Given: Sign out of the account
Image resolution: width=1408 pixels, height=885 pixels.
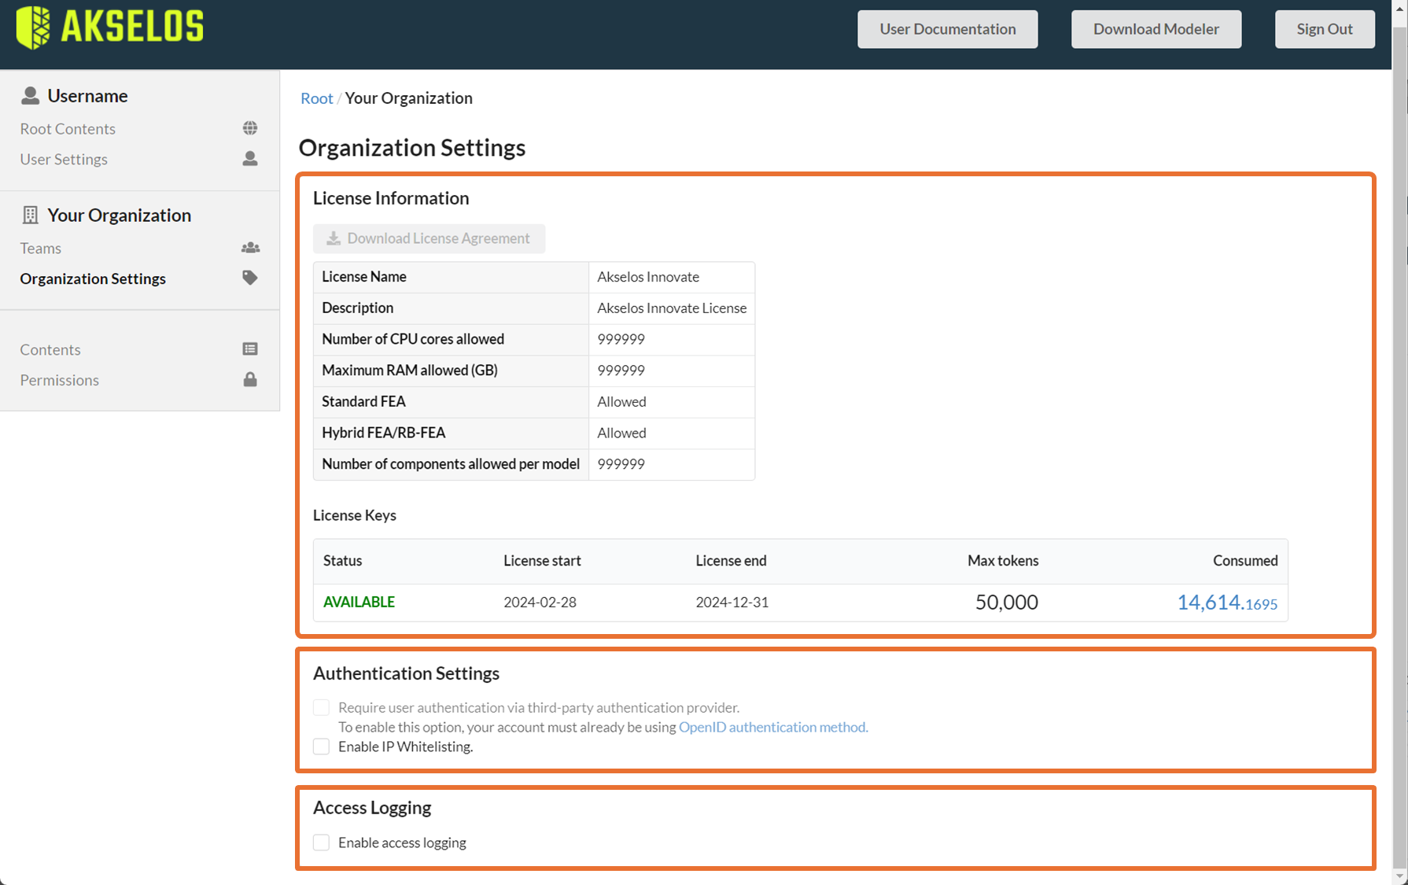Looking at the screenshot, I should coord(1325,29).
